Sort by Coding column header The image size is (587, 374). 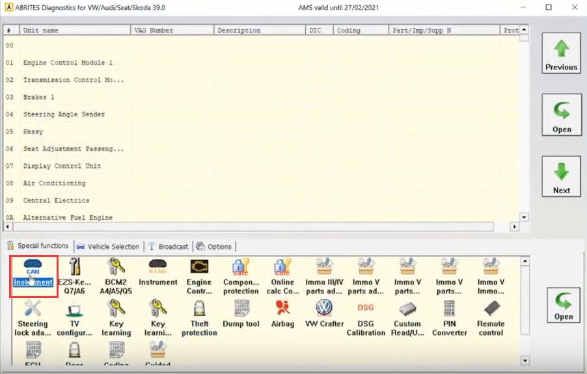[361, 31]
